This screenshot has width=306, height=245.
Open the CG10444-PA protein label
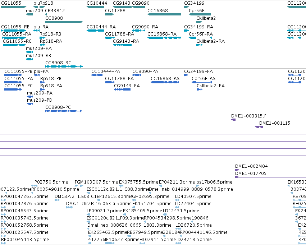tap(106, 71)
